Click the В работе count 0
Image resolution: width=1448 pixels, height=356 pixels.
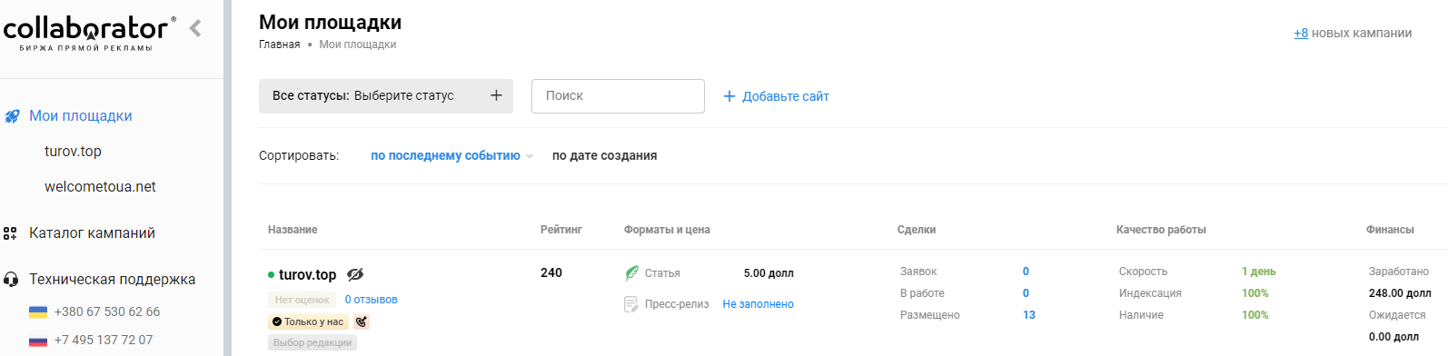[x=1026, y=293]
